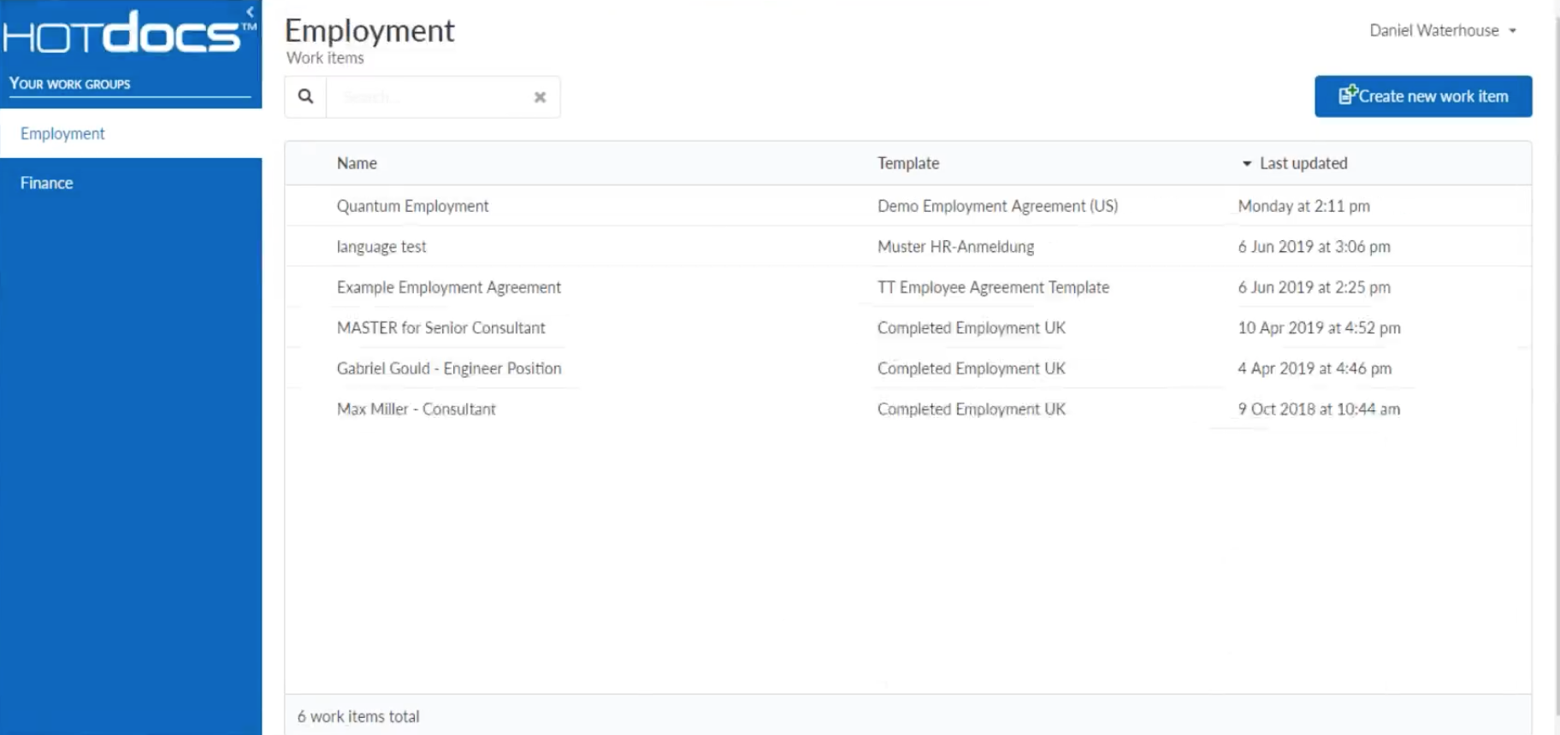Open the language test work item

(381, 247)
